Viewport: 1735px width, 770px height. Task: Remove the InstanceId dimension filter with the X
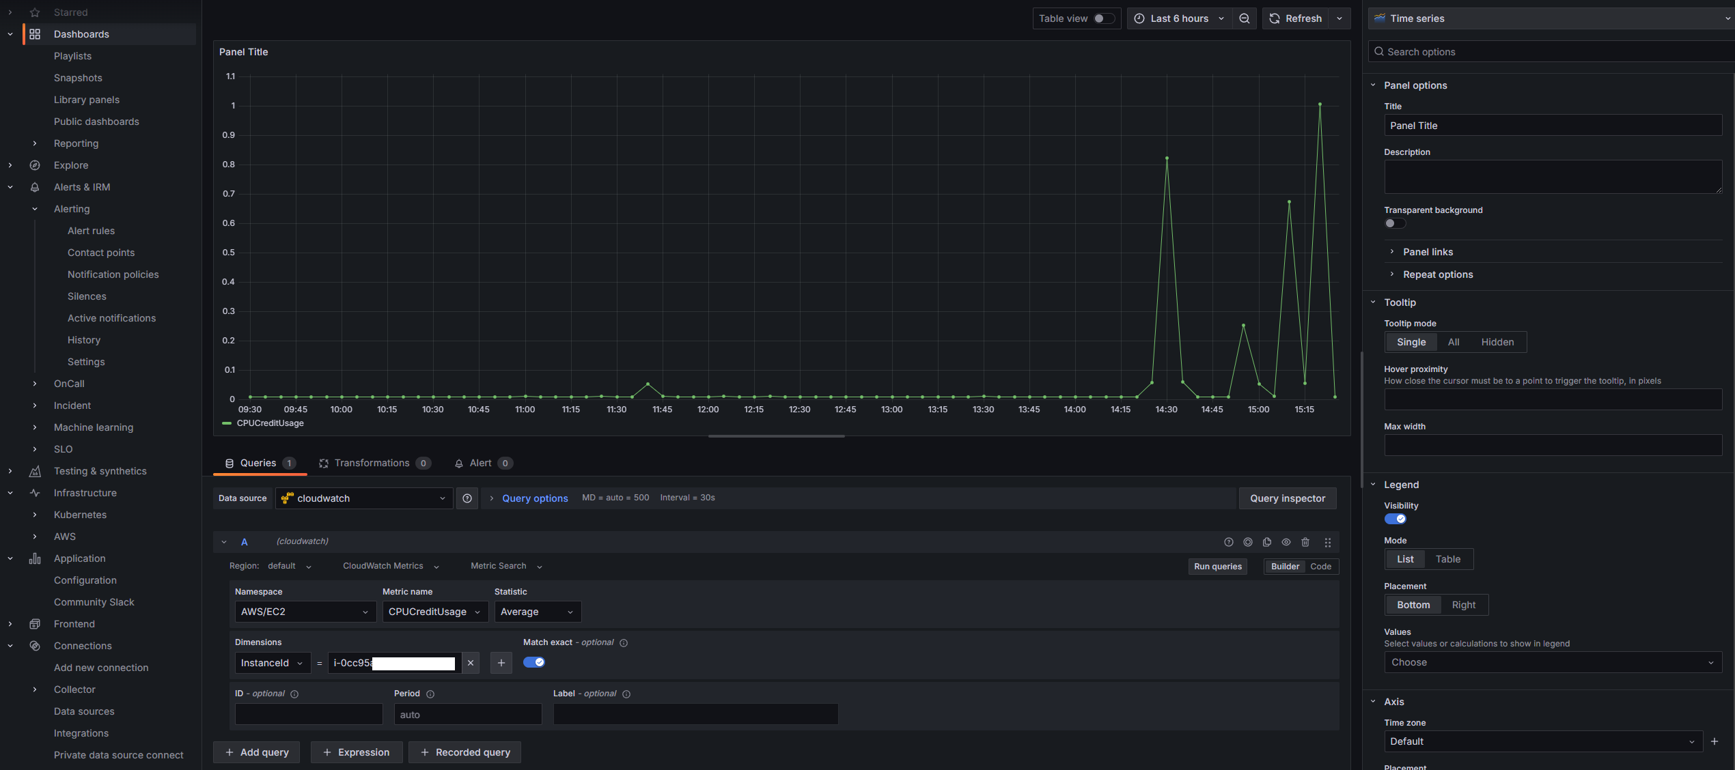(x=471, y=663)
